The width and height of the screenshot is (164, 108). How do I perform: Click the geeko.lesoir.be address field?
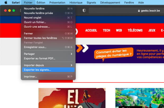click(x=126, y=11)
